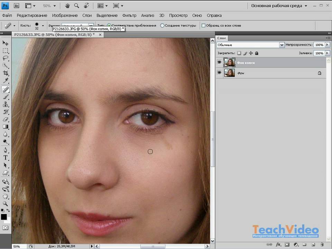Open the Непрозрачность slider arrow
Screen dimensions: 332x249
(x=328, y=45)
